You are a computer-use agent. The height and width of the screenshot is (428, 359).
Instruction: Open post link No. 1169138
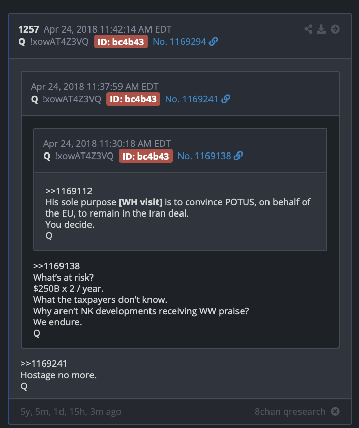click(x=204, y=156)
